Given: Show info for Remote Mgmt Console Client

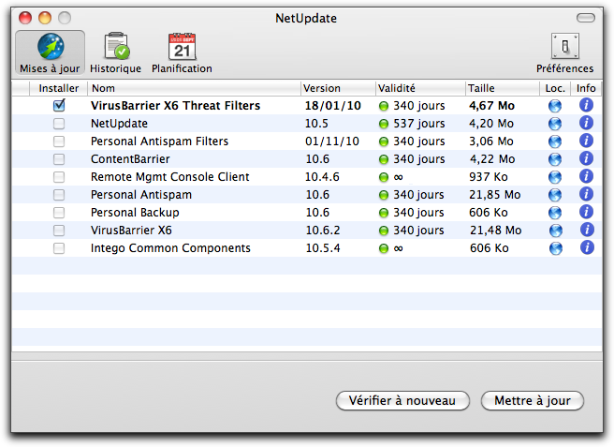Looking at the screenshot, I should 586,176.
